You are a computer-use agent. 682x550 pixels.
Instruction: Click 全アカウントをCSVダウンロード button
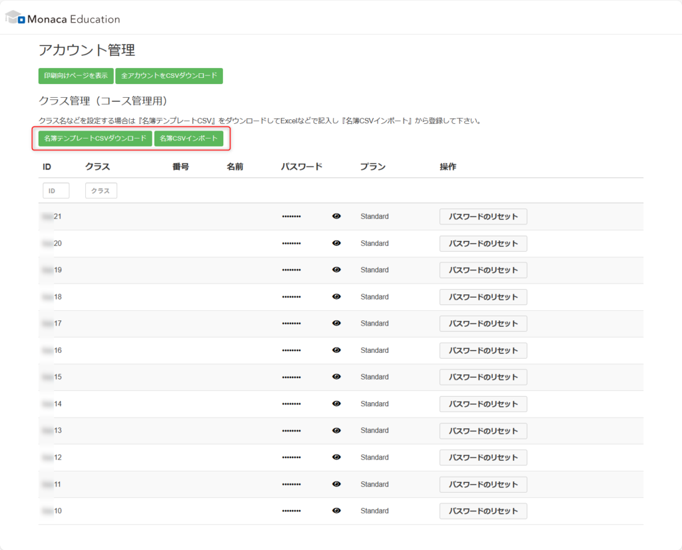169,76
